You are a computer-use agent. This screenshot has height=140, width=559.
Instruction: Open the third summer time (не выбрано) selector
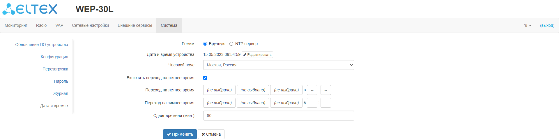pos(286,90)
